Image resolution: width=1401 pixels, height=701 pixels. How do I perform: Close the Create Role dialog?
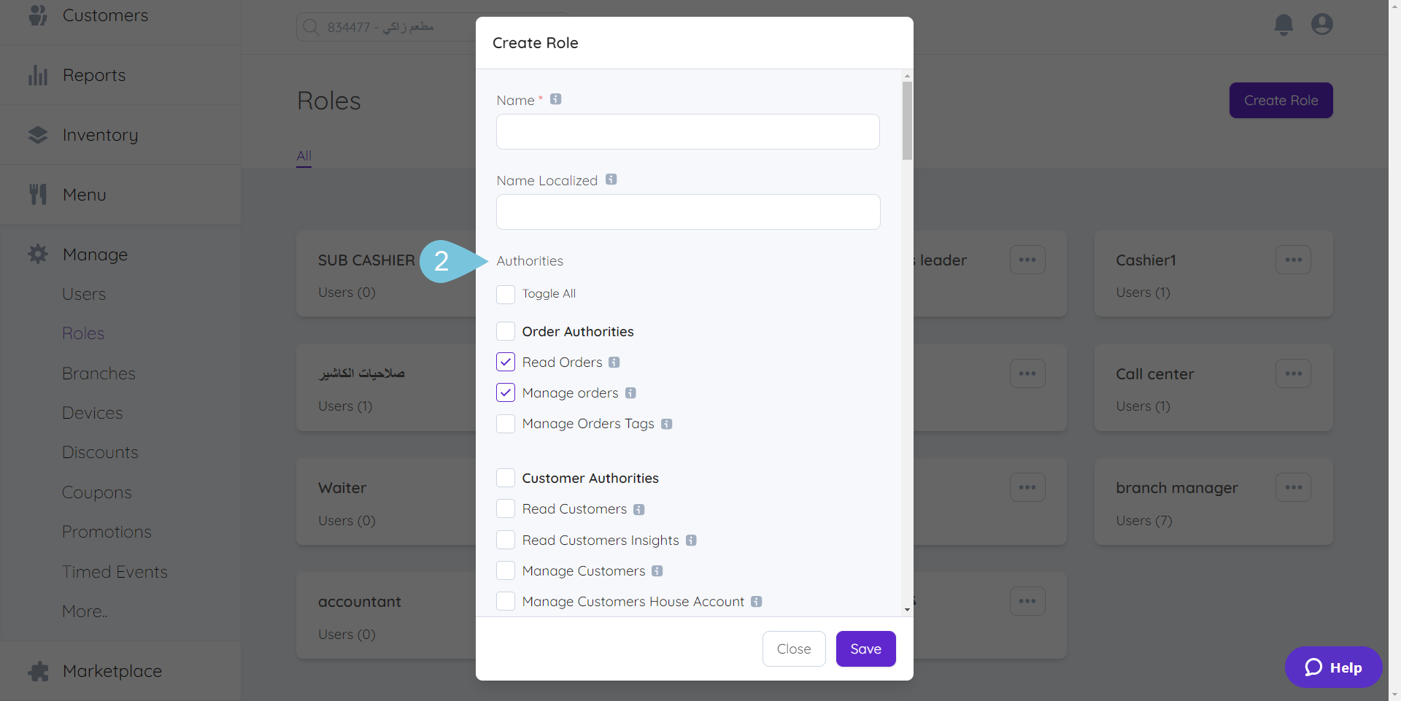tap(794, 648)
